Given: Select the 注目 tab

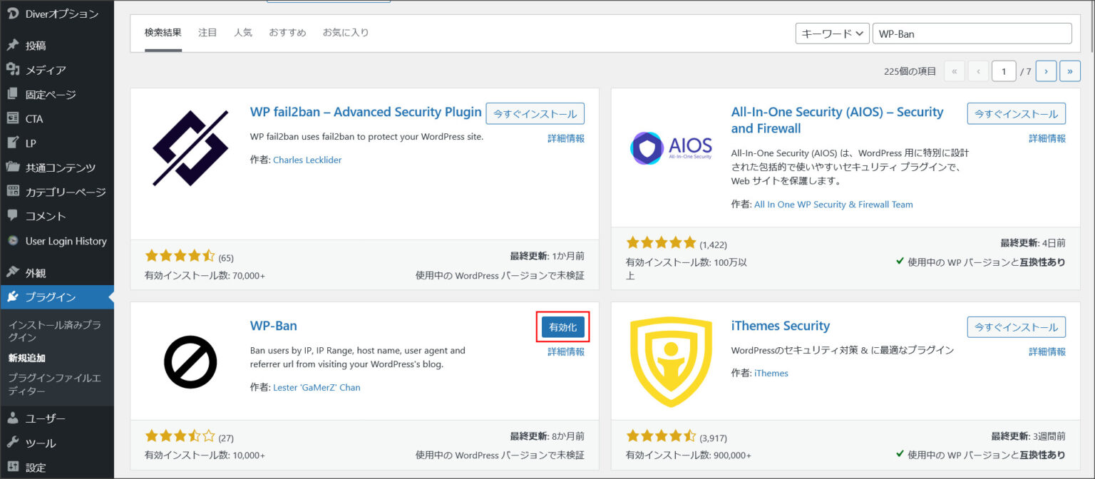Looking at the screenshot, I should [x=207, y=32].
